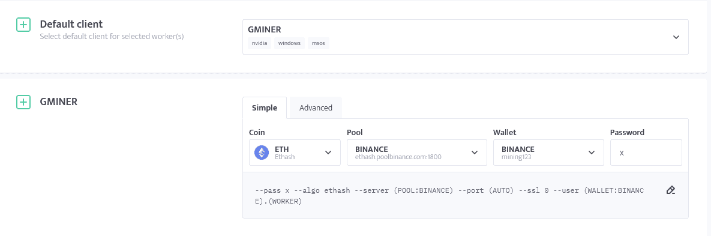Expand the Coin dropdown chevron
The height and width of the screenshot is (236, 711).
pos(328,153)
